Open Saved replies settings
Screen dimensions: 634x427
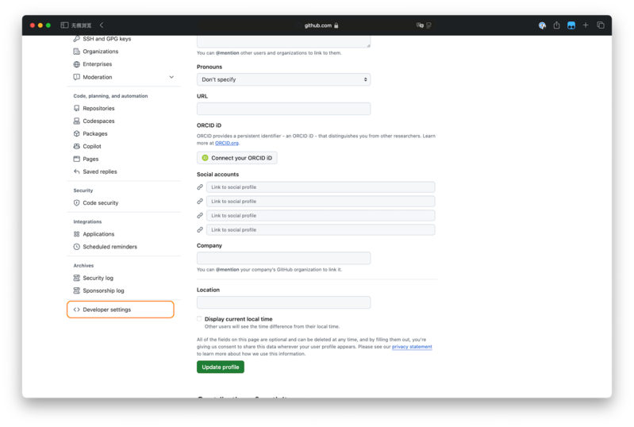99,171
